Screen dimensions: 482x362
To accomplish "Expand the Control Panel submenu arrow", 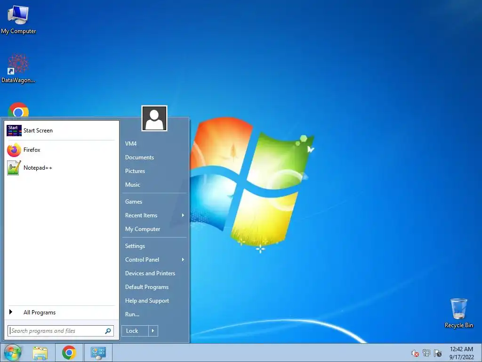I will click(x=183, y=260).
